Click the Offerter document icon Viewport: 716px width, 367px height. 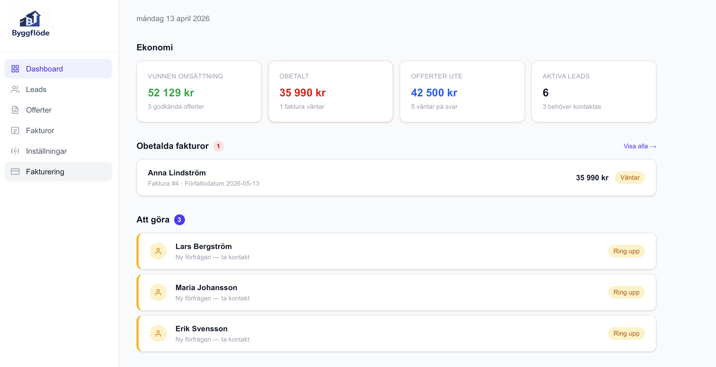(15, 110)
